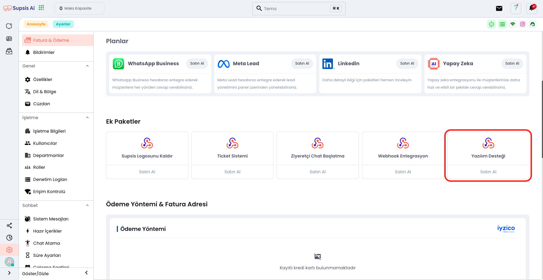Focus the Tema search field

click(x=299, y=8)
